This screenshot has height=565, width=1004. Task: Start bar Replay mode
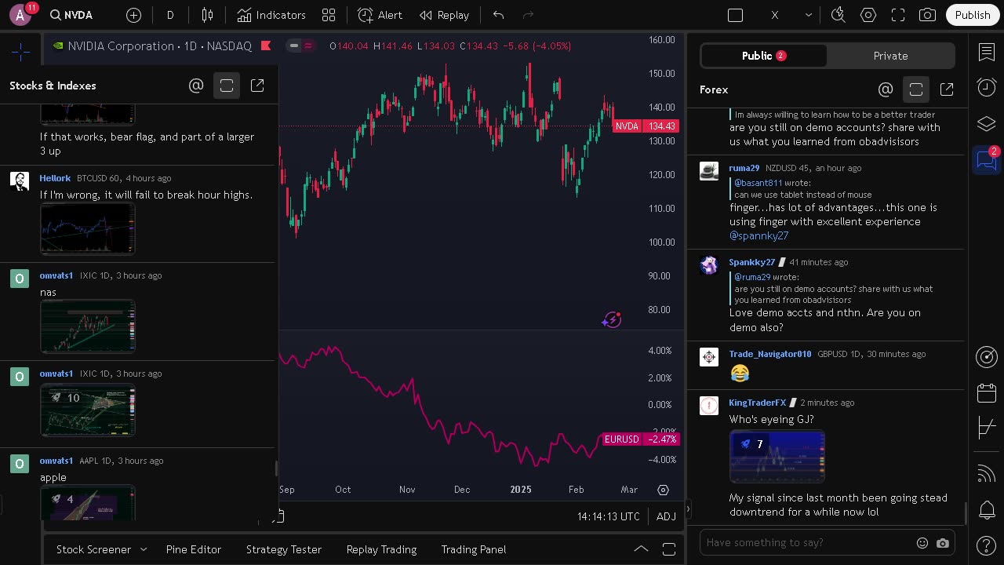click(444, 15)
